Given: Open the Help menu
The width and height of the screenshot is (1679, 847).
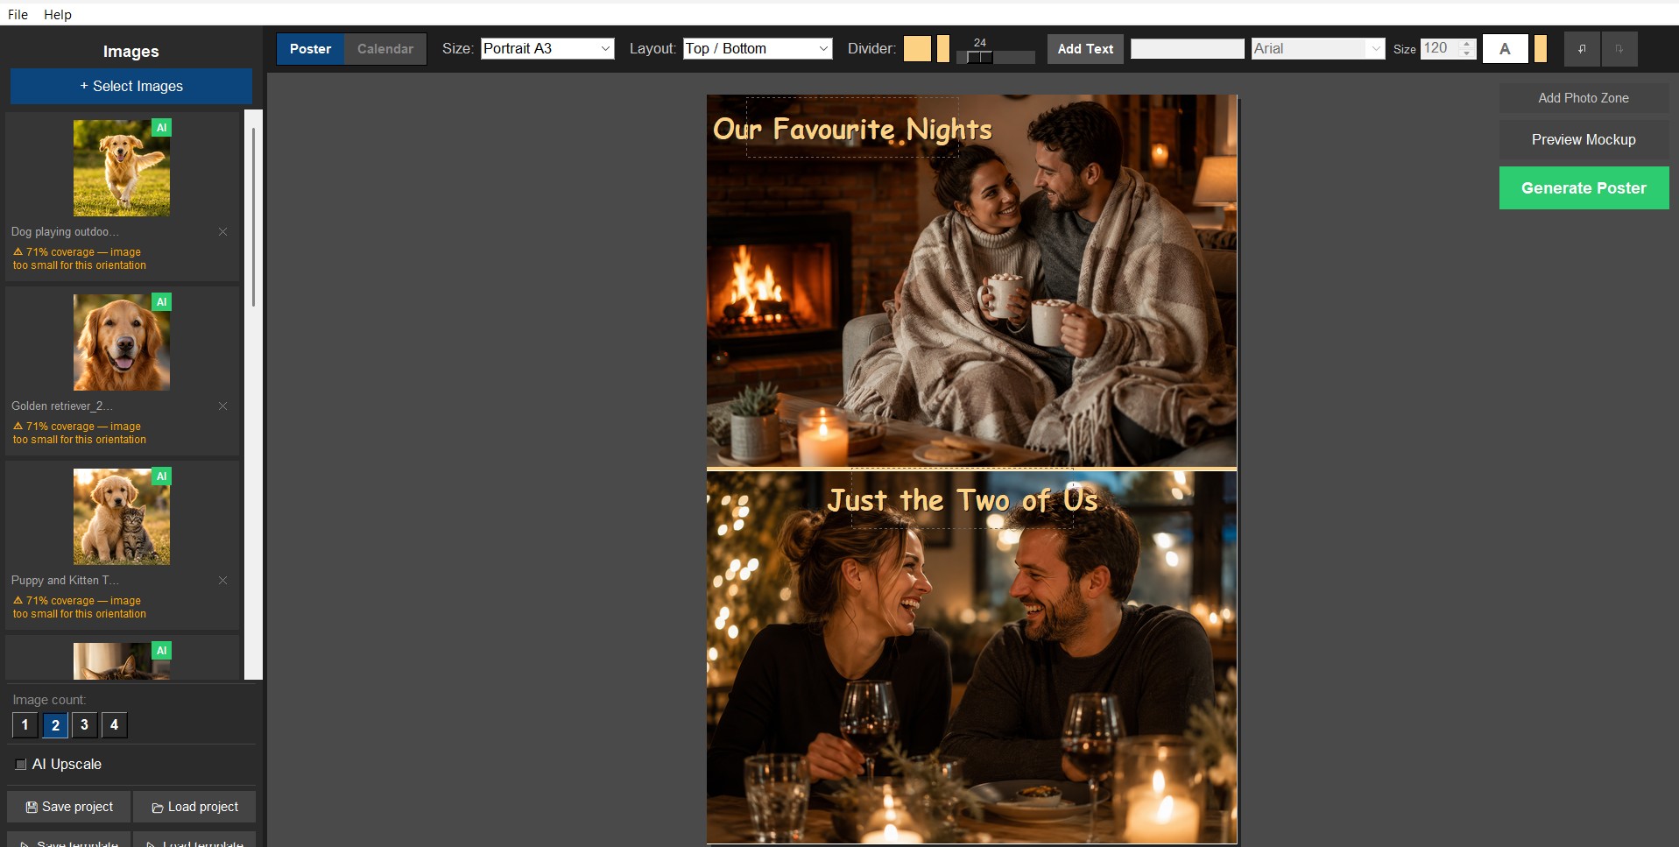Looking at the screenshot, I should pos(58,14).
